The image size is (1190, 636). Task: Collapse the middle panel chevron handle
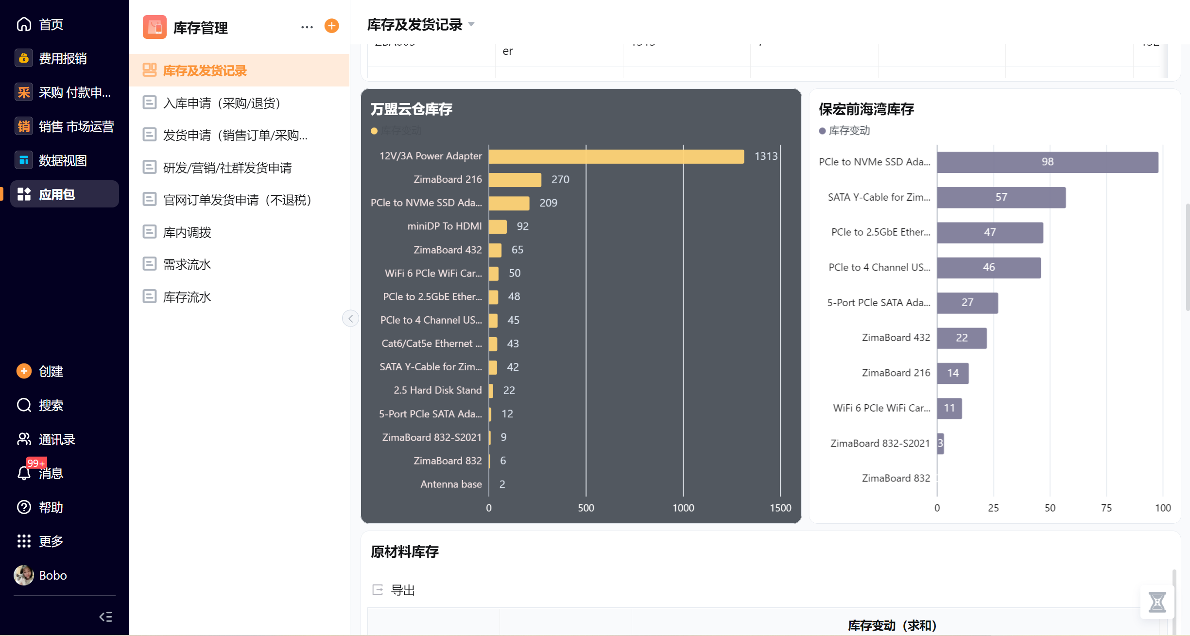click(350, 319)
